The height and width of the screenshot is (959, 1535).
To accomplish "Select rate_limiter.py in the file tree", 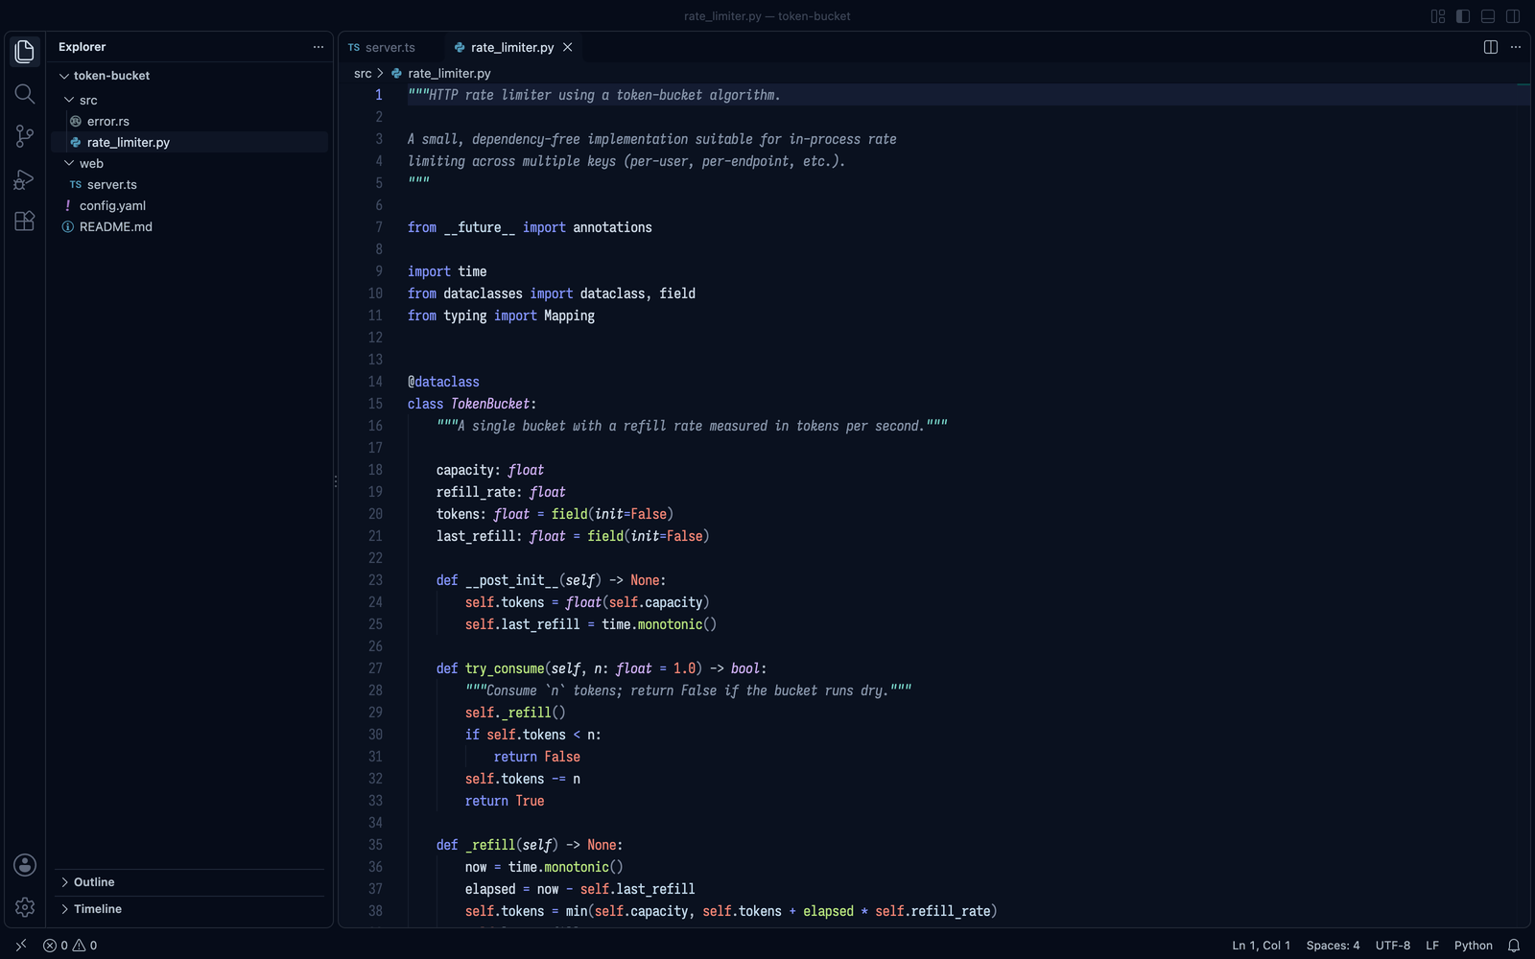I will [x=190, y=142].
